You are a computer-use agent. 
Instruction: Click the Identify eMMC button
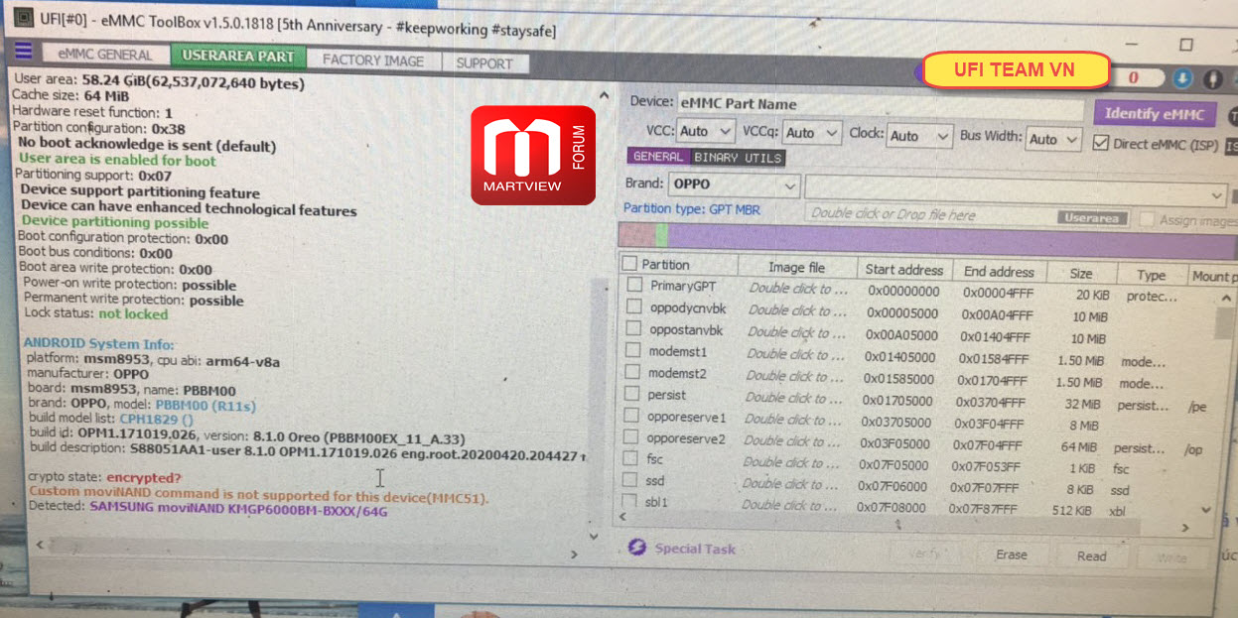[1155, 113]
